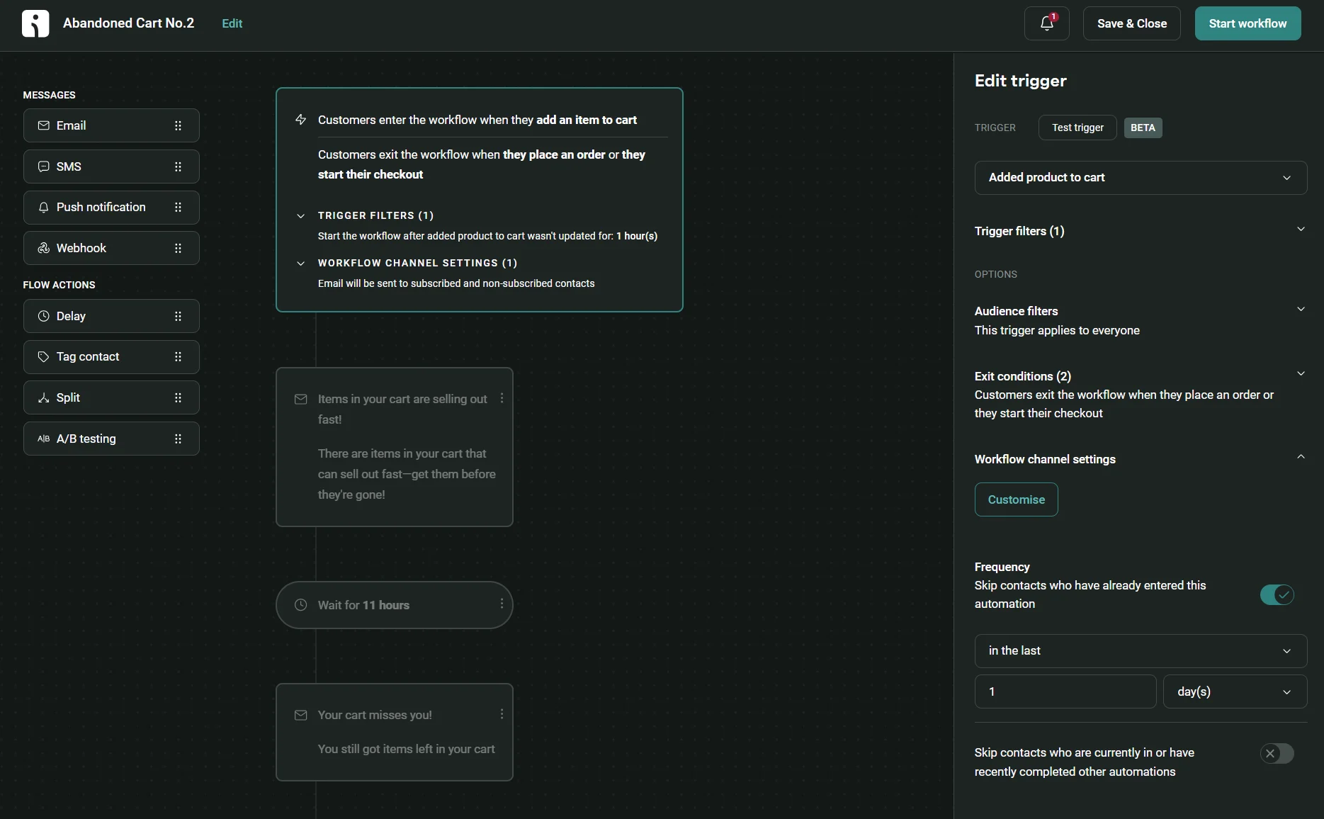Click Save & Close button
The image size is (1324, 819).
pos(1131,23)
